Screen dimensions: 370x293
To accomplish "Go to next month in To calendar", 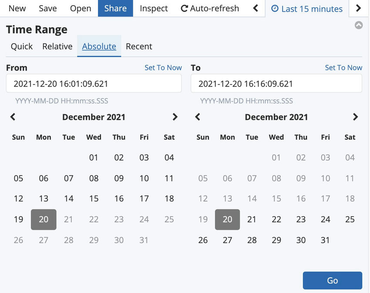I will [x=356, y=117].
